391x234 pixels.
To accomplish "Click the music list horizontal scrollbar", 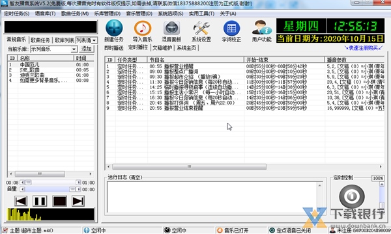I will click(40, 174).
